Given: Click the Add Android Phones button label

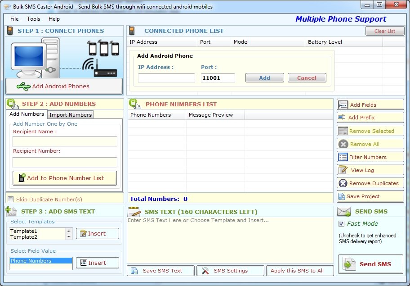Looking at the screenshot, I should pos(61,86).
